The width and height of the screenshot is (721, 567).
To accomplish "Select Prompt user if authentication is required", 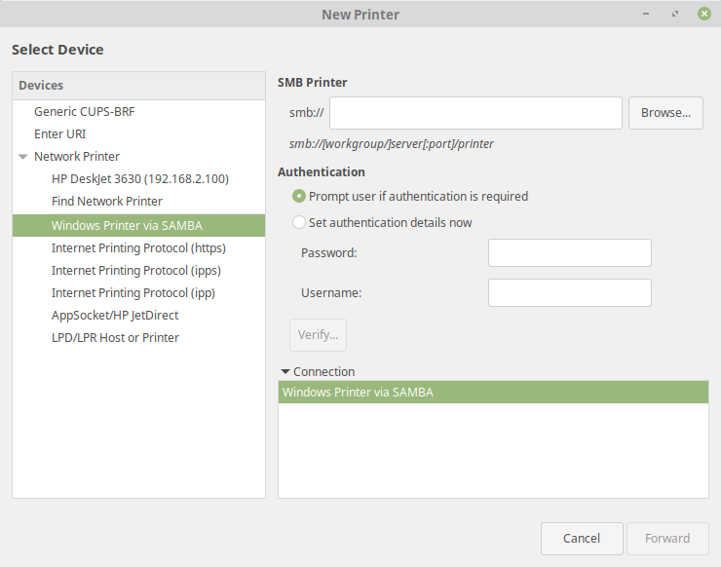I will coord(300,197).
